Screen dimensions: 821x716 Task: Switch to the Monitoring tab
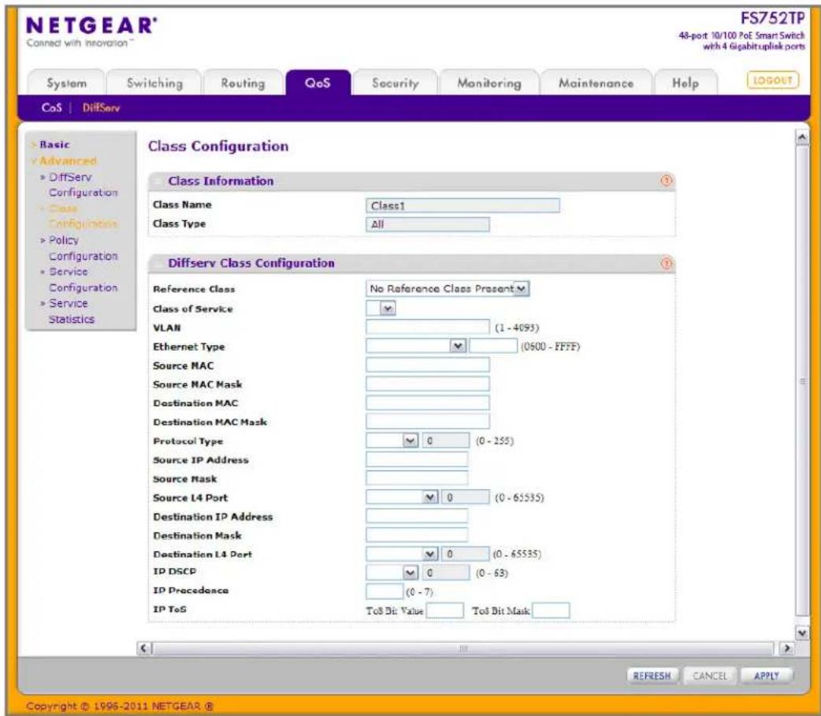489,83
